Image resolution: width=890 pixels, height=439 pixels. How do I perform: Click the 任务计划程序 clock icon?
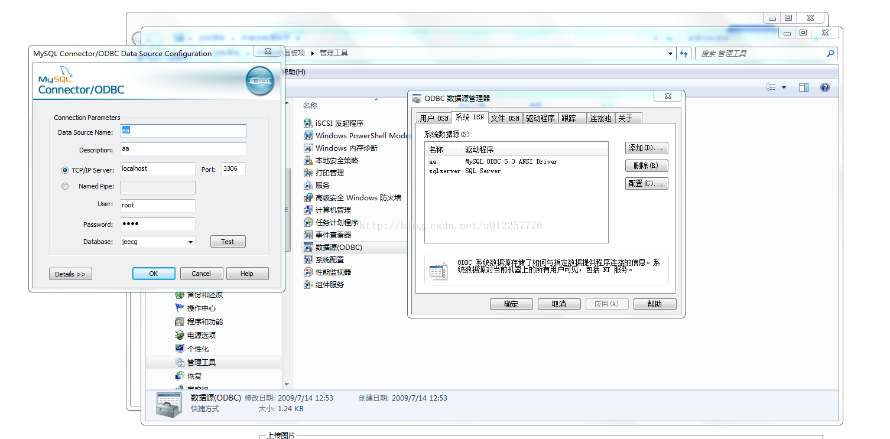307,222
